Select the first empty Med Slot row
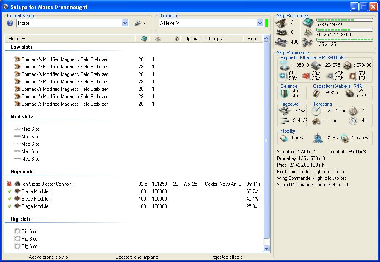 click(30, 129)
